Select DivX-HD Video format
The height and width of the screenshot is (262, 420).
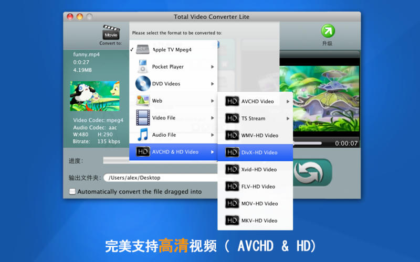click(255, 152)
